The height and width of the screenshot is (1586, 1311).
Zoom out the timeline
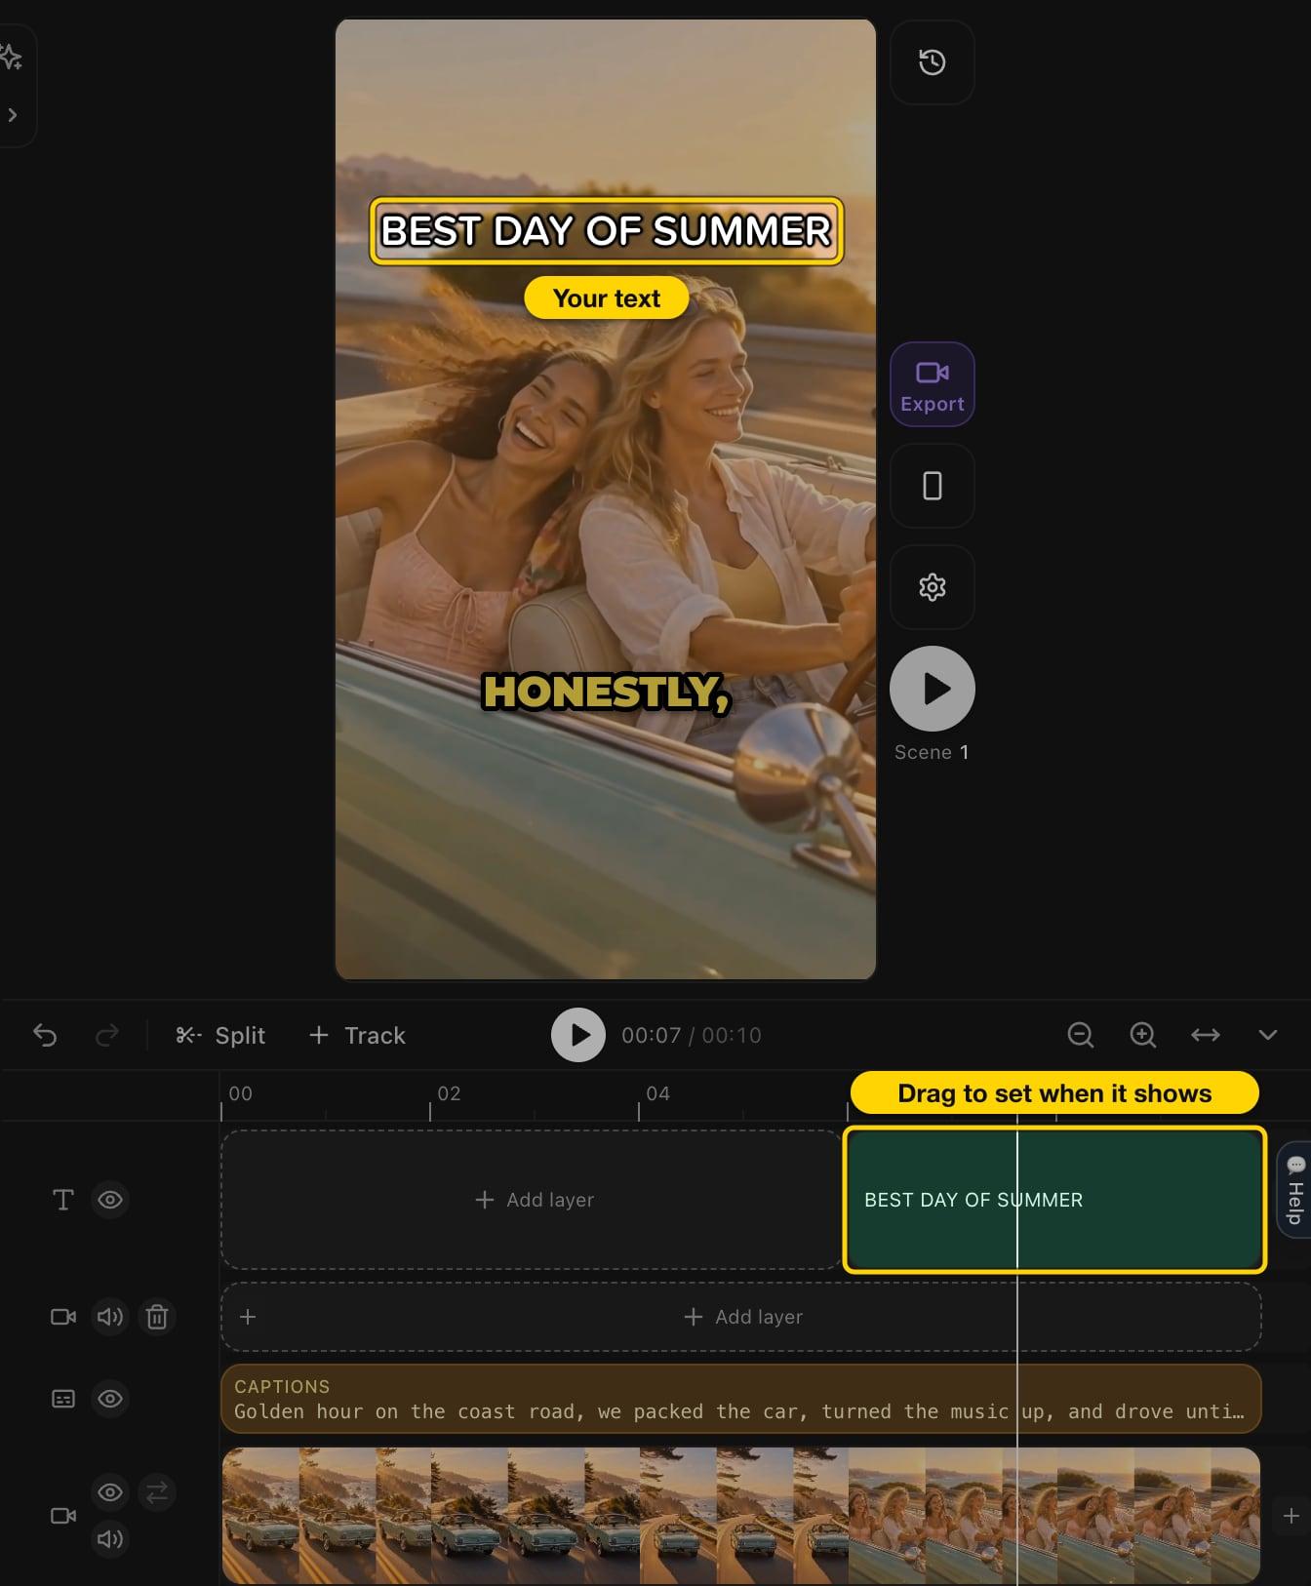(x=1081, y=1035)
